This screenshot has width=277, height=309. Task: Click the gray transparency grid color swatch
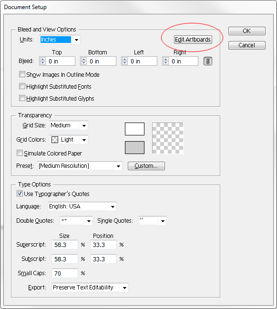point(134,147)
